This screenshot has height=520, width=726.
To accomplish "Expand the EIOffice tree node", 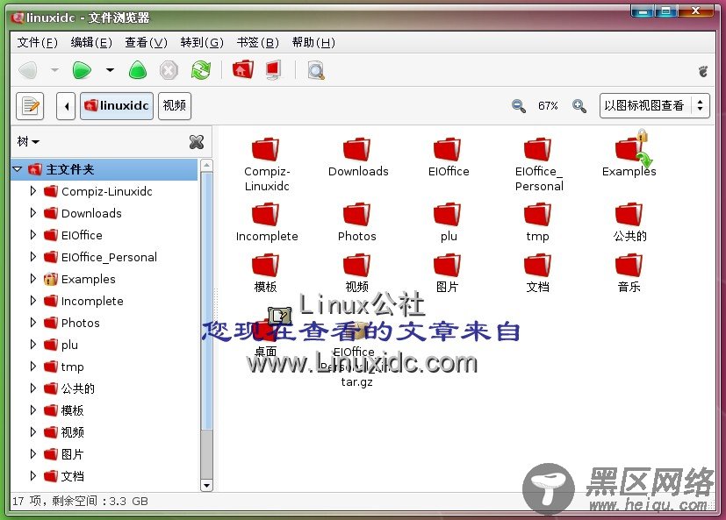I will [x=32, y=234].
